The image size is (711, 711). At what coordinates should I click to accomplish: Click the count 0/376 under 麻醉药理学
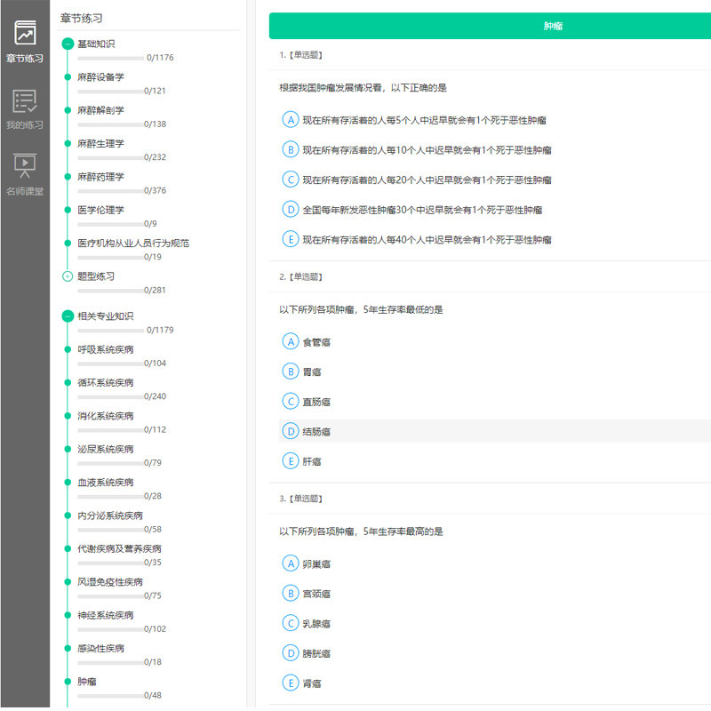(155, 190)
